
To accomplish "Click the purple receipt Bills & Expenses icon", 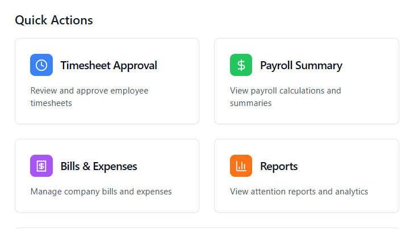I will 41,166.
